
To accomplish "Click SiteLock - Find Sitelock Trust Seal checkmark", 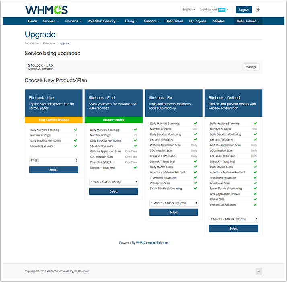I will [x=135, y=167].
